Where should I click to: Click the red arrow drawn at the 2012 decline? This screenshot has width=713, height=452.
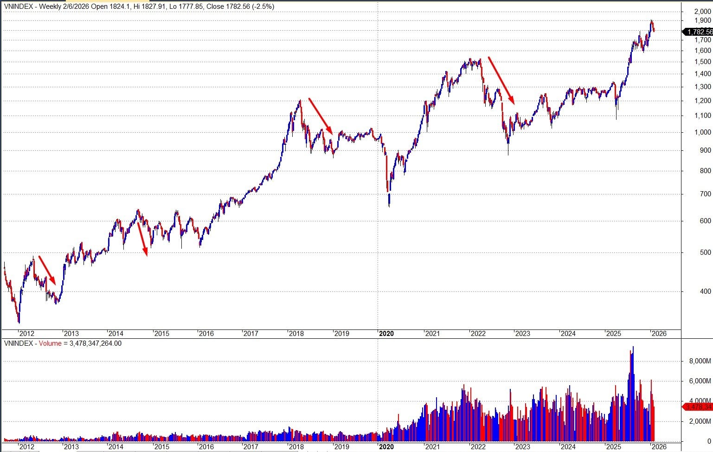click(x=47, y=270)
